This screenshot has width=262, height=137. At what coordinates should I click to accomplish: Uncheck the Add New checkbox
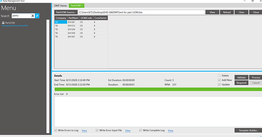[x=219, y=80]
